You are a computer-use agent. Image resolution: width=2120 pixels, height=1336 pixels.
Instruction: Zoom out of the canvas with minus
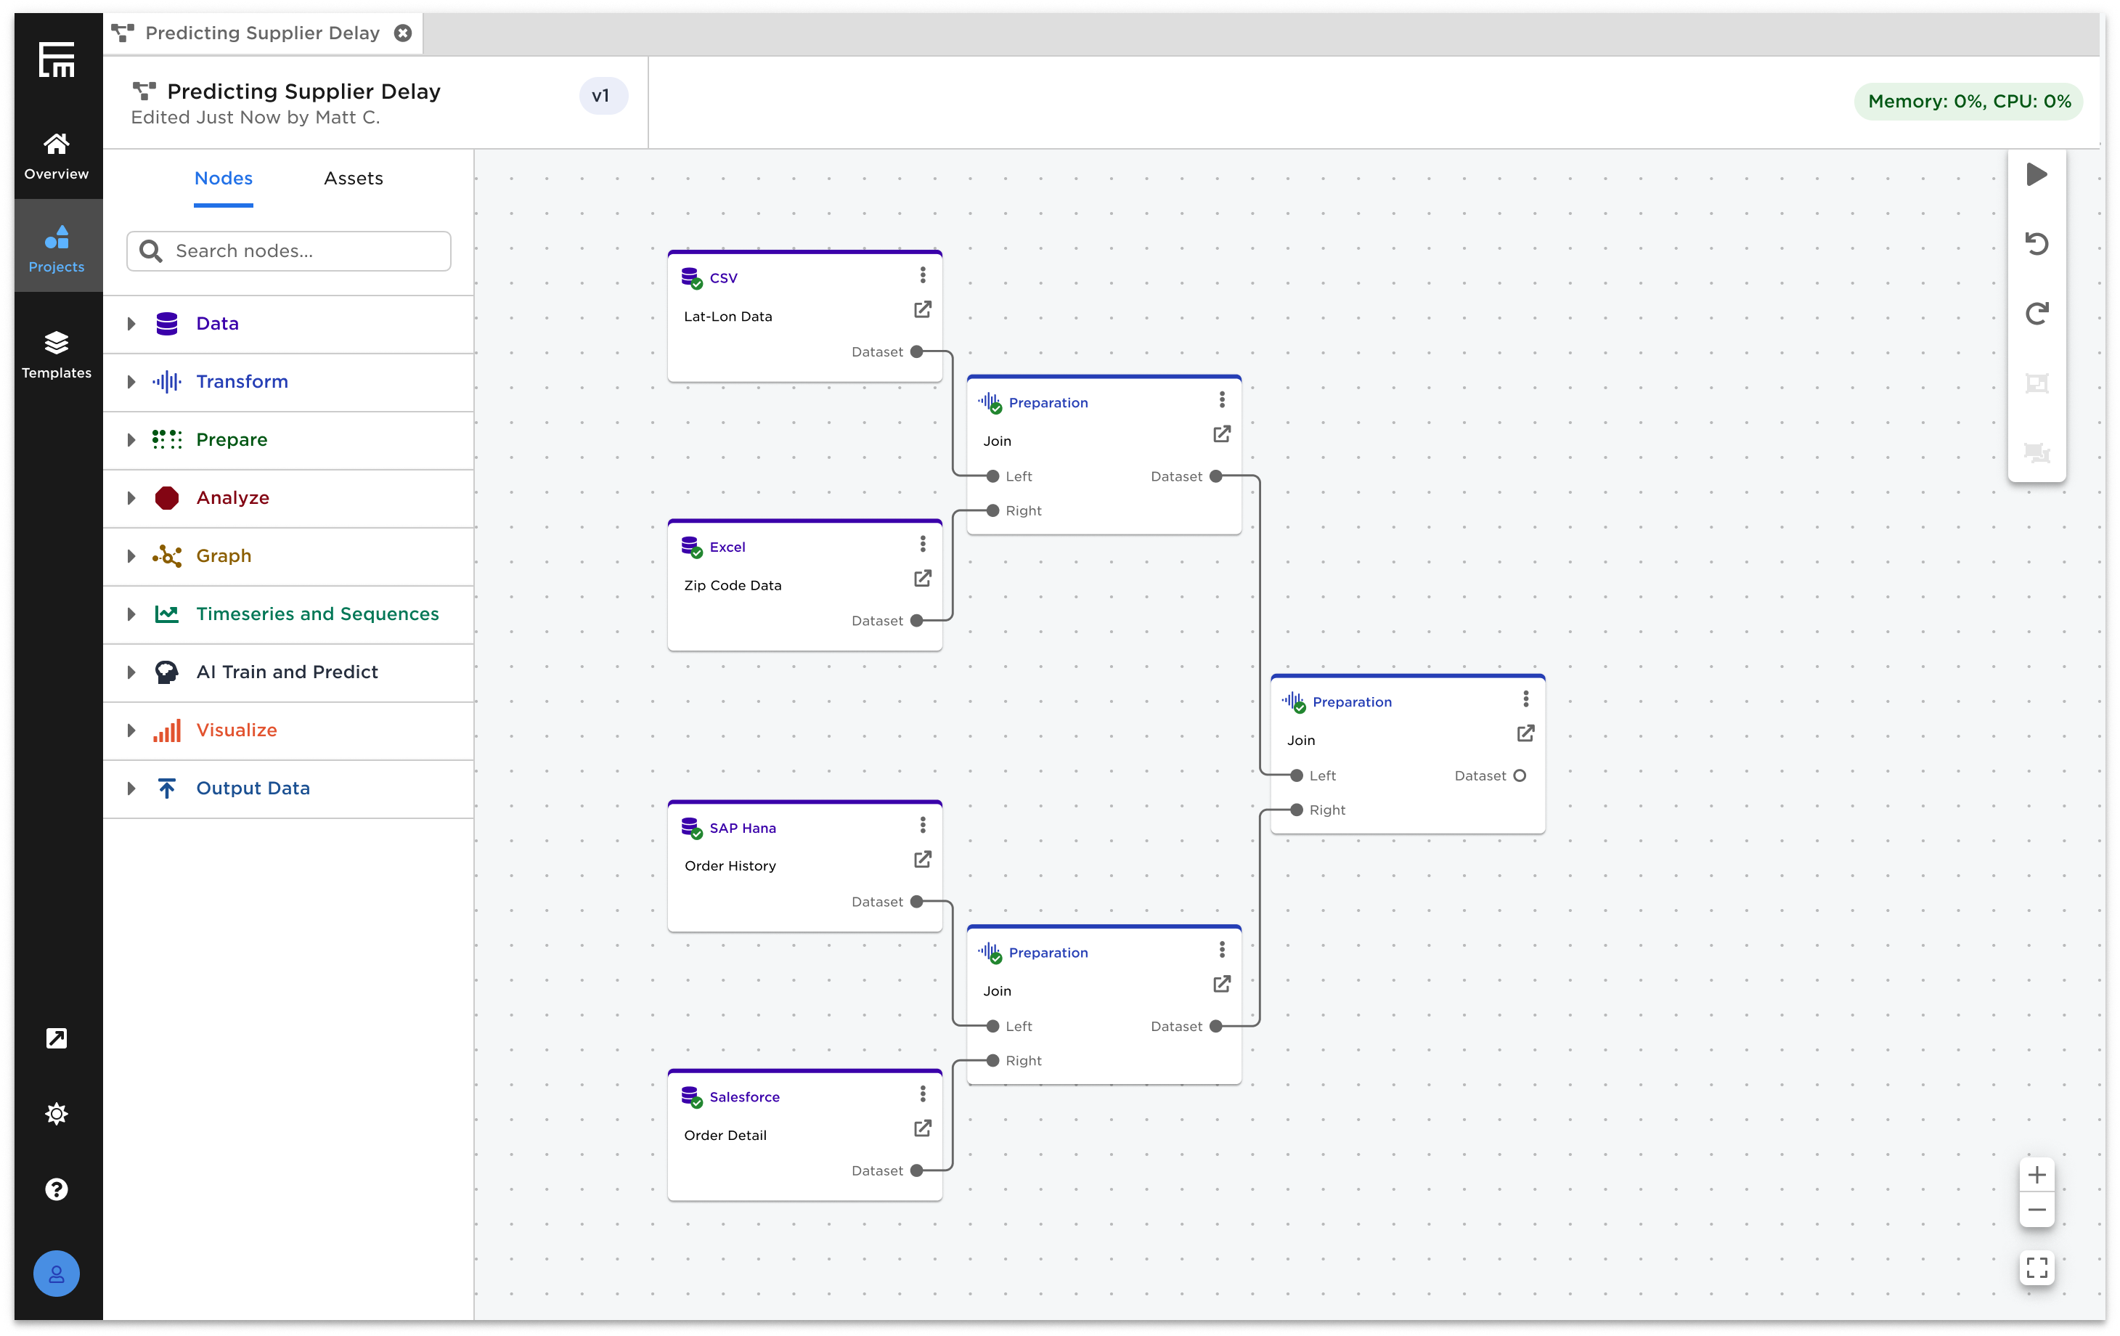[x=2036, y=1210]
